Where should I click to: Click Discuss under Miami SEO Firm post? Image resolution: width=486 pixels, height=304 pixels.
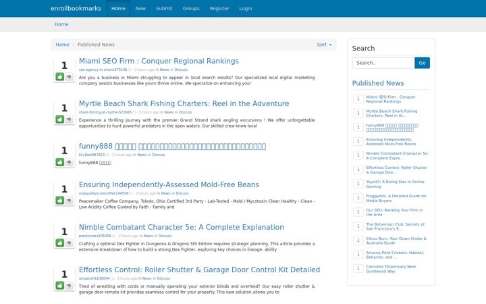[181, 70]
